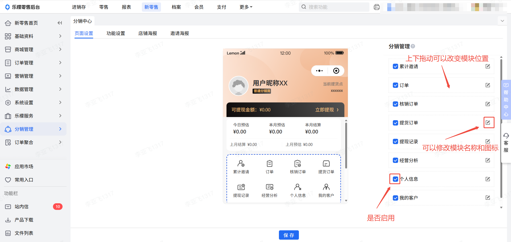Go to 新零售首页 in sidebar
This screenshot has height=242, width=511.
pyautogui.click(x=26, y=23)
